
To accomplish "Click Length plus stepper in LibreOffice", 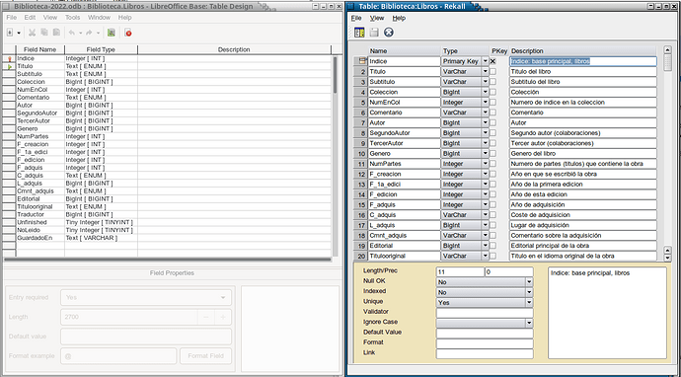I will (x=223, y=317).
